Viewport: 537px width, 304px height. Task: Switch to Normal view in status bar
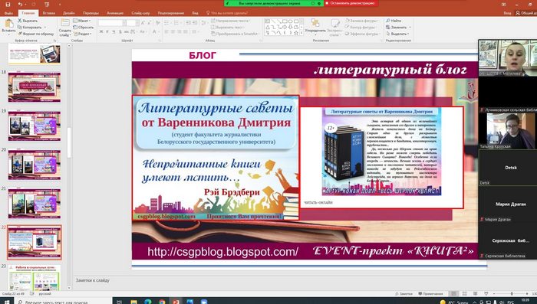(x=454, y=294)
